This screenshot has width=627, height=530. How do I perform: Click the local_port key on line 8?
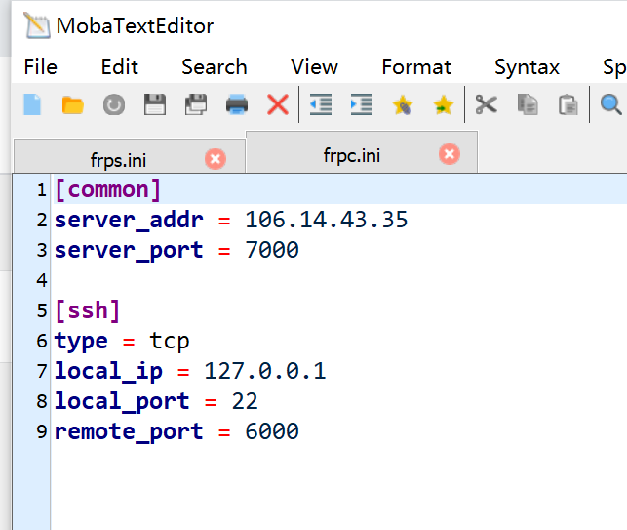tap(122, 401)
